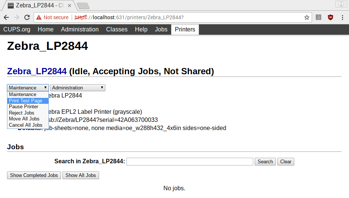Go back with the browser back arrow
This screenshot has height=198, width=349.
6,17
